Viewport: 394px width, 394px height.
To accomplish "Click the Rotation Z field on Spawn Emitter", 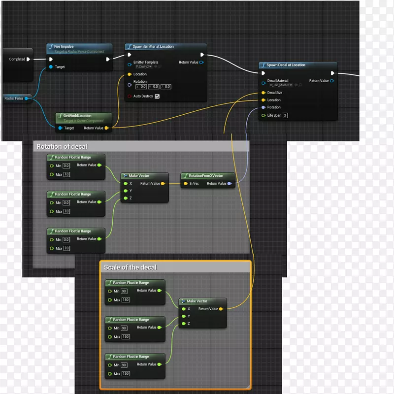I will 167,87.
